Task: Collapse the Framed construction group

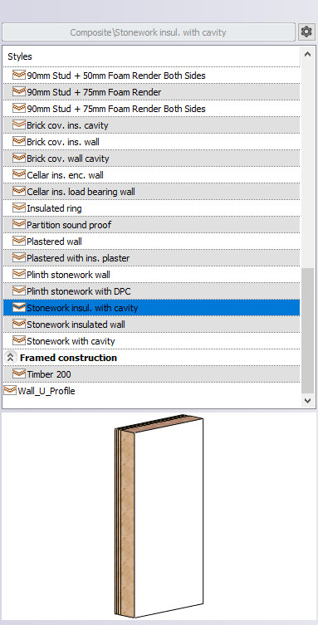Action: (10, 358)
